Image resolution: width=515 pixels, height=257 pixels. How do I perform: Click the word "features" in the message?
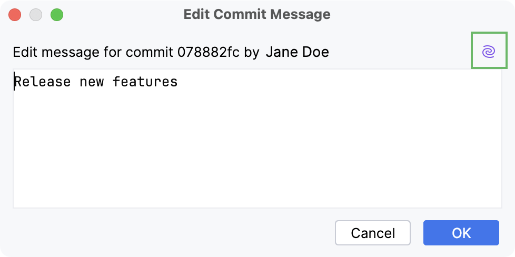tap(145, 82)
